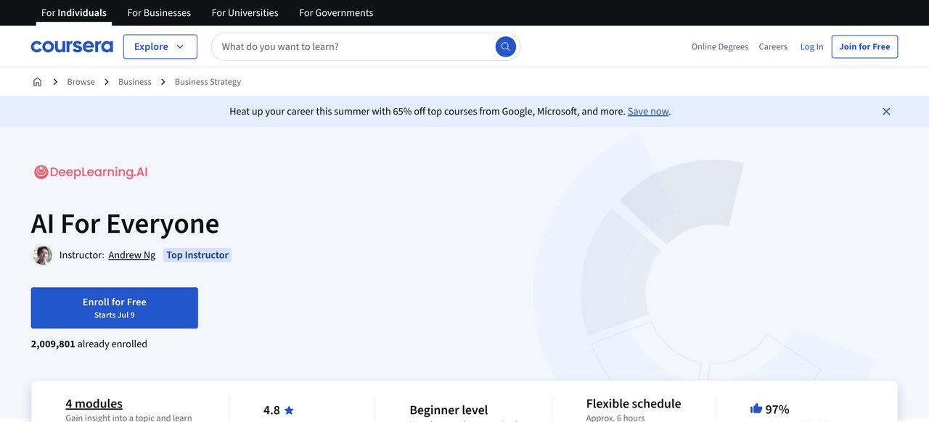Click the DeepLearning.AI logo
This screenshot has height=422, width=929.
click(x=91, y=172)
